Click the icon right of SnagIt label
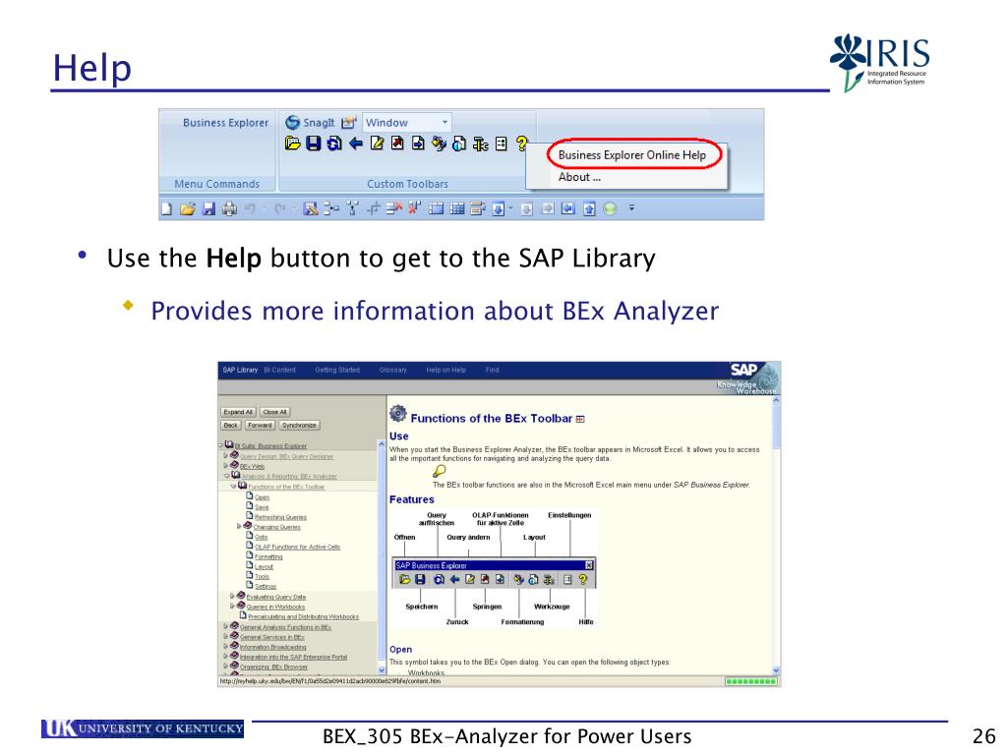 [x=349, y=122]
